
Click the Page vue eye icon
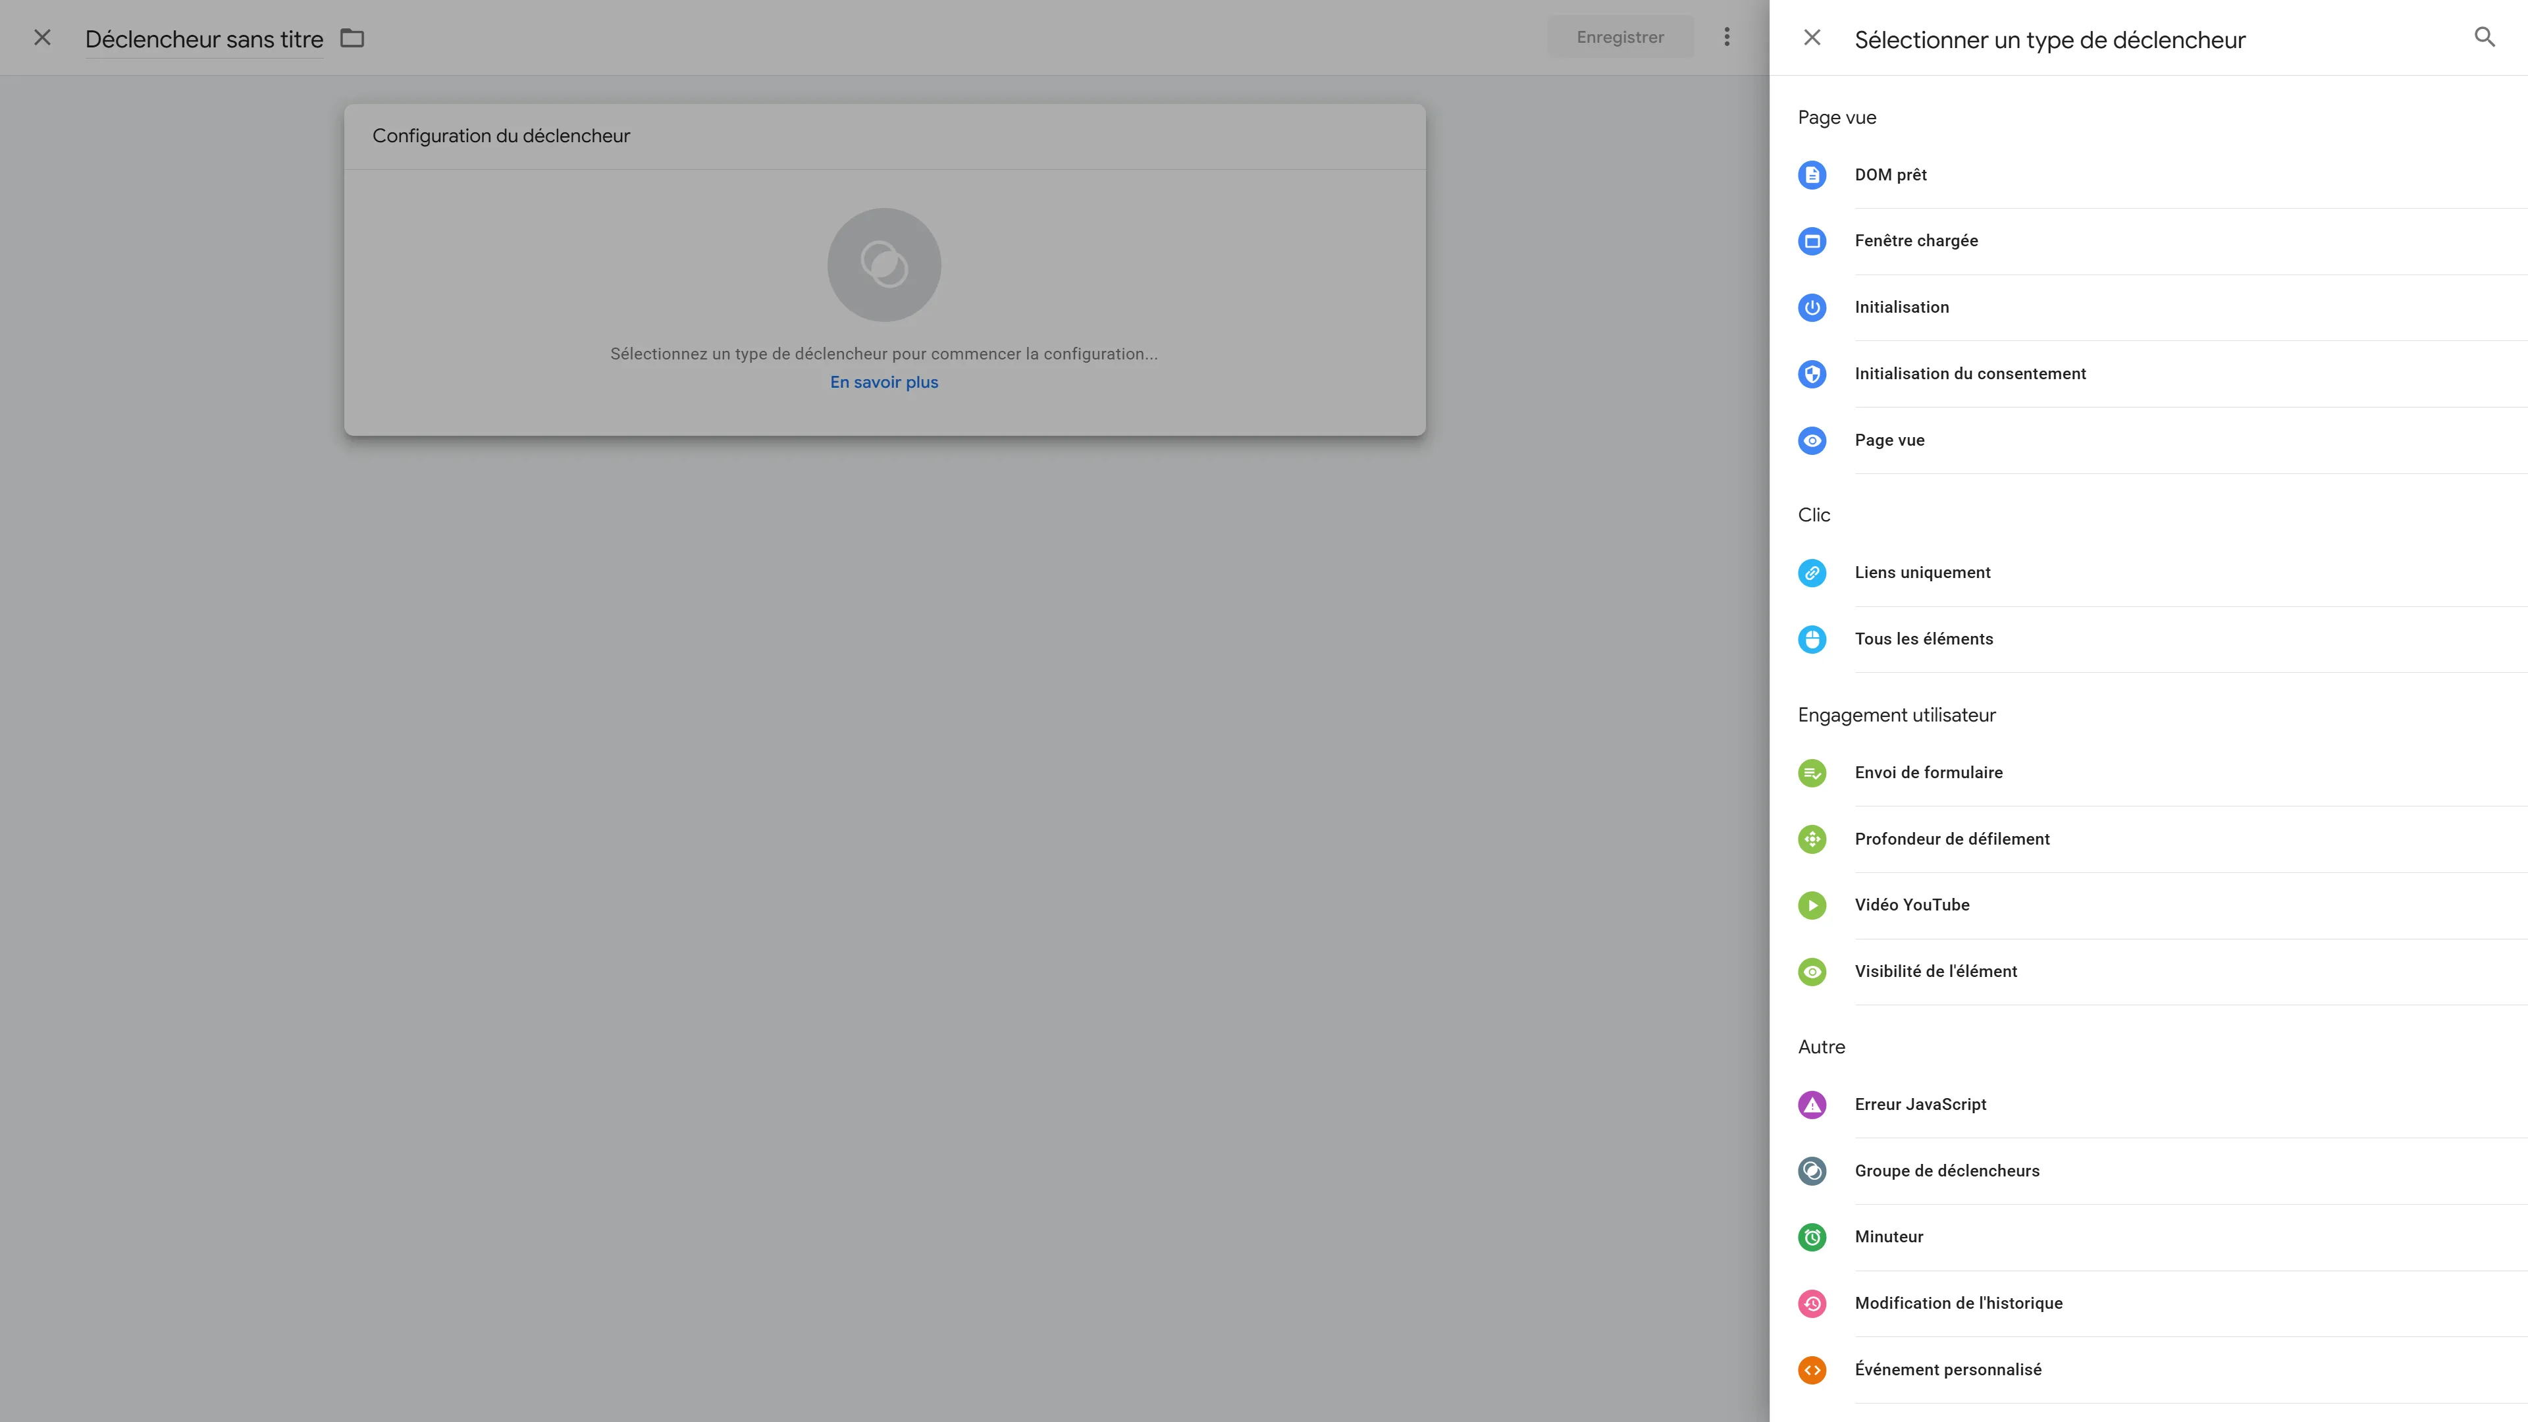[x=1812, y=440]
